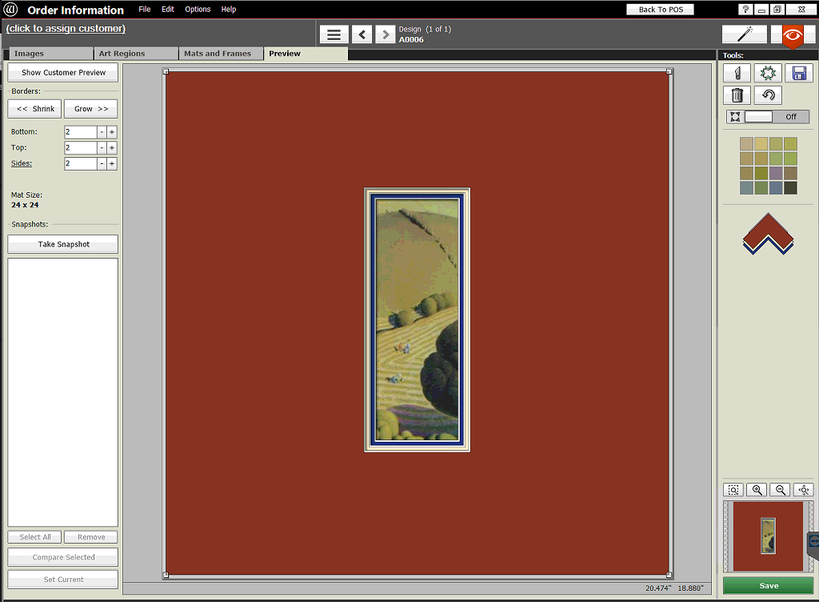819x602 pixels.
Task: Click the Set Current button
Action: tap(62, 579)
